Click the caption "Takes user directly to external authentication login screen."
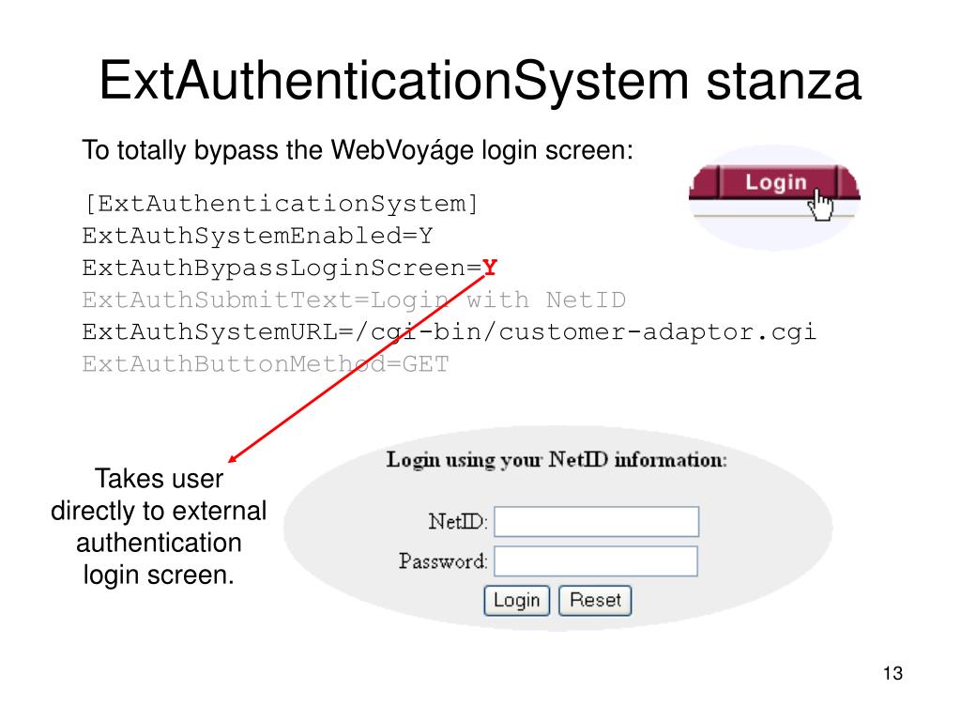 pyautogui.click(x=159, y=527)
